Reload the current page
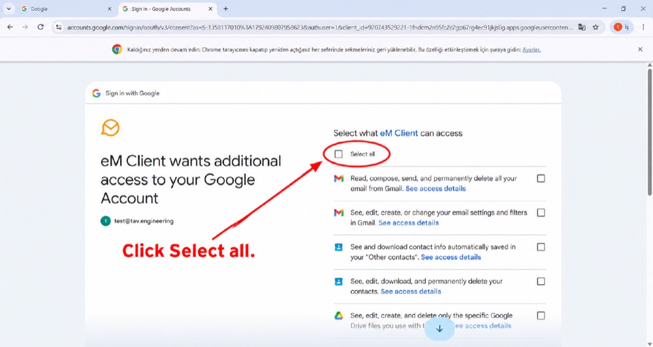This screenshot has width=653, height=347. click(40, 27)
